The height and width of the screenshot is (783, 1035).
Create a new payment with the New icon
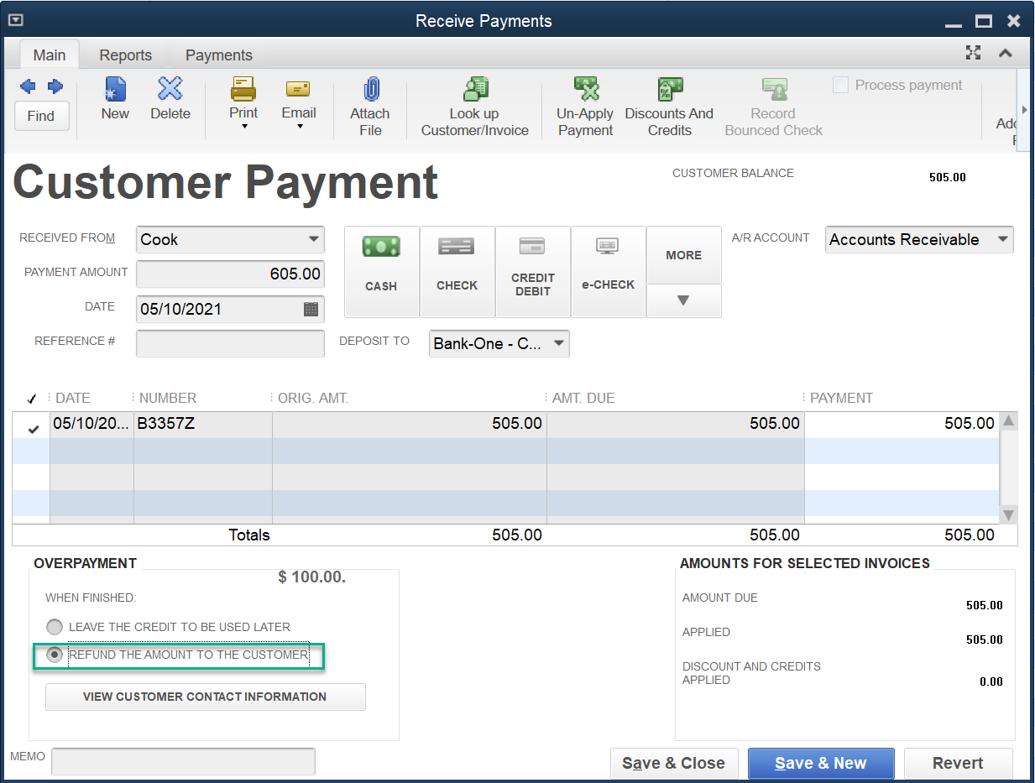tap(115, 101)
